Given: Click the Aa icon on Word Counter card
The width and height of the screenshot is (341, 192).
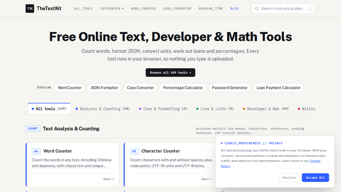Looking at the screenshot, I should click(x=36, y=151).
